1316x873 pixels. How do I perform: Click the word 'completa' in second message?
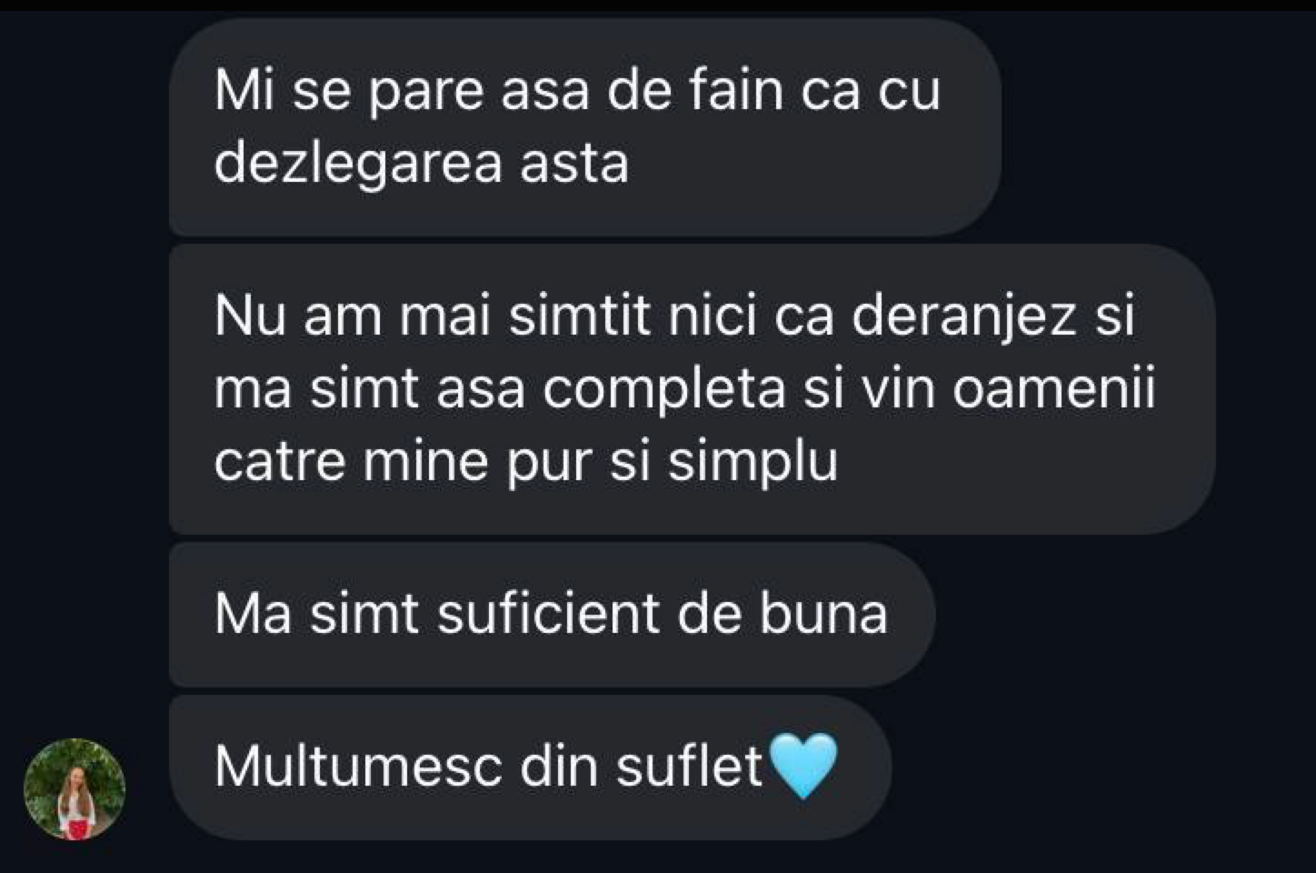click(x=664, y=390)
